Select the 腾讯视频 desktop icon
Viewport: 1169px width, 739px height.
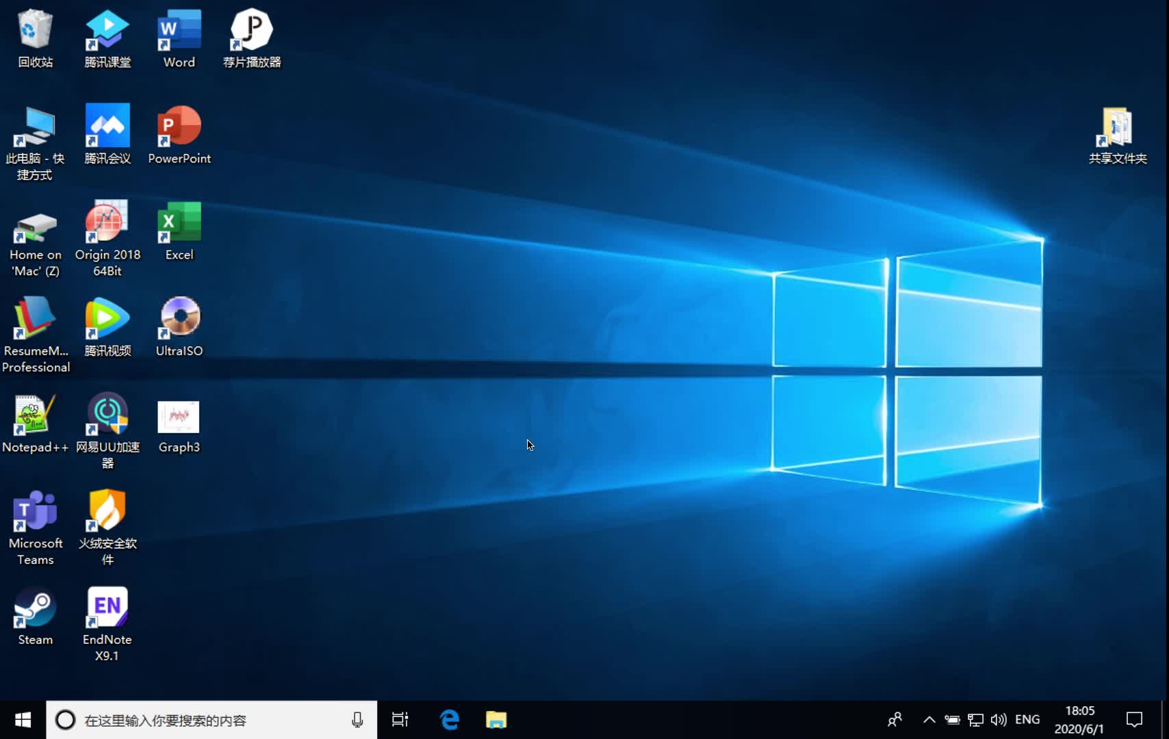[107, 327]
